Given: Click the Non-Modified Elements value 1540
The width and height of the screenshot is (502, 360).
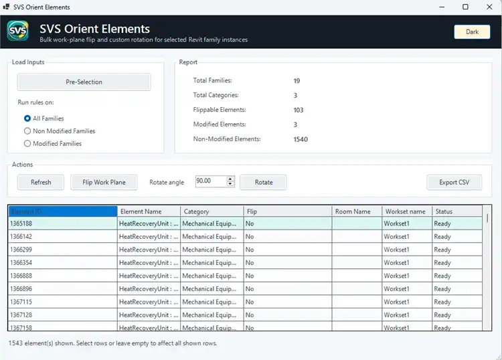Looking at the screenshot, I should (301, 139).
